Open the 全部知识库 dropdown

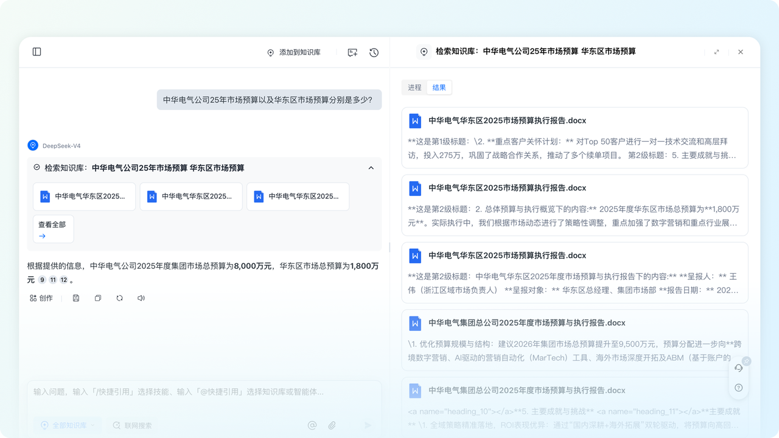pyautogui.click(x=68, y=425)
